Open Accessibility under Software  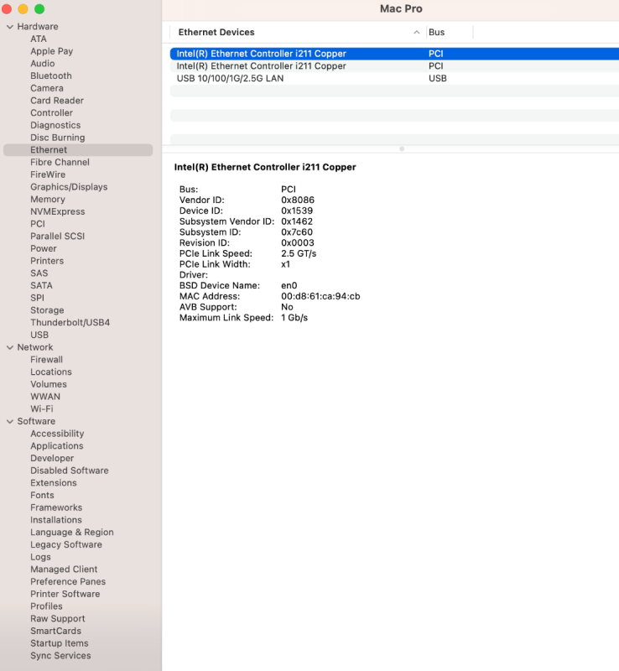click(57, 434)
